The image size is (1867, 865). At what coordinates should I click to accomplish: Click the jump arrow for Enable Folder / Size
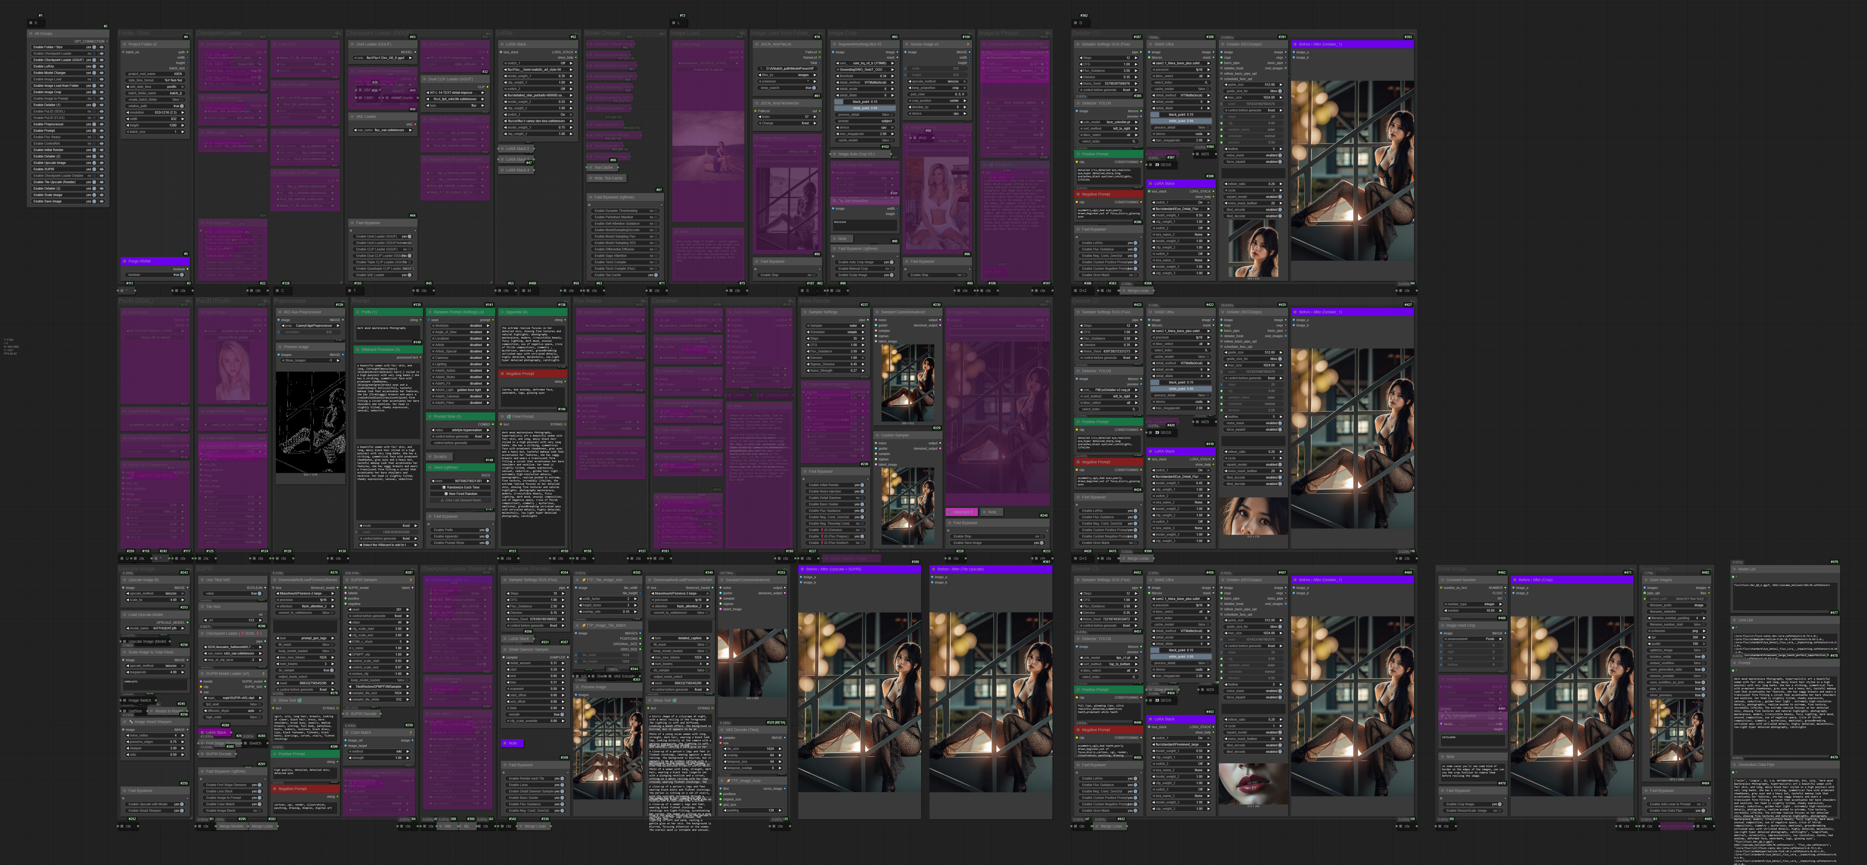pyautogui.click(x=102, y=47)
